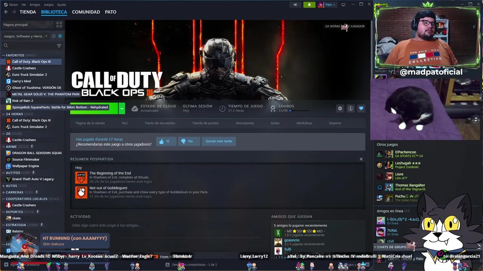The image size is (483, 271).
Task: Select SpongeBob SquarePants: Battle for Bikini Bottom
Action: click(x=60, y=107)
